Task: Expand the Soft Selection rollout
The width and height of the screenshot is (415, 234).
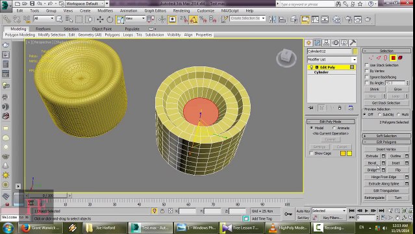Action: click(386, 136)
